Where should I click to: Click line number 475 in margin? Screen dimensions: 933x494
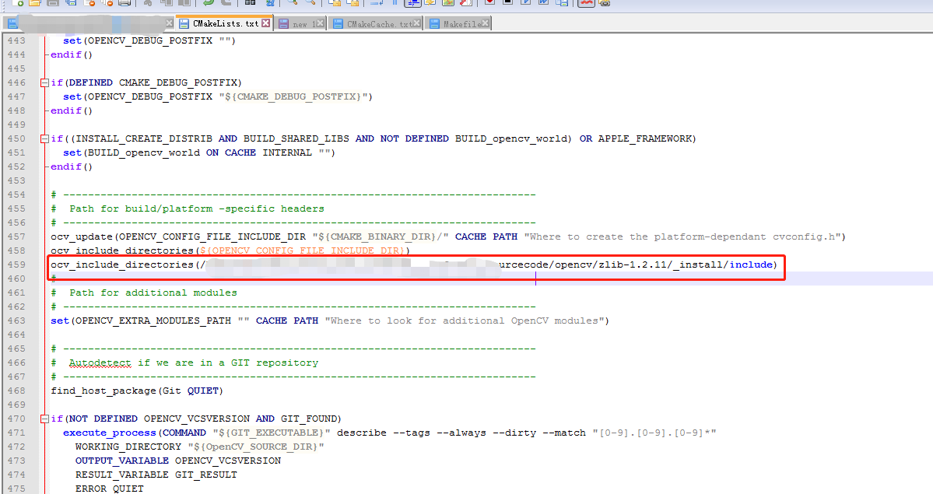pyautogui.click(x=16, y=489)
